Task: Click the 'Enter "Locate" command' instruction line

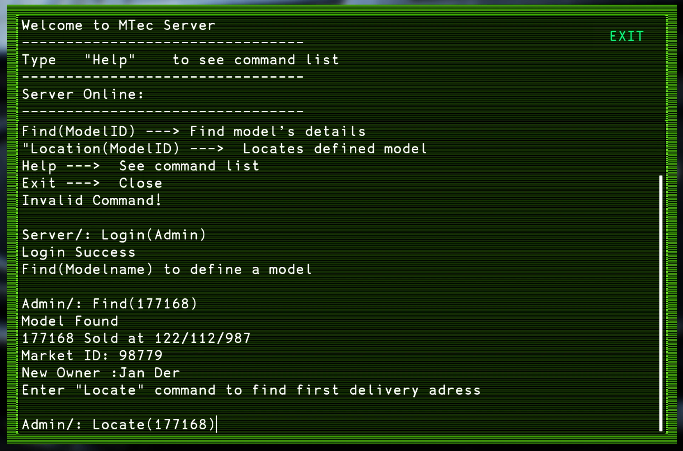Action: click(251, 390)
